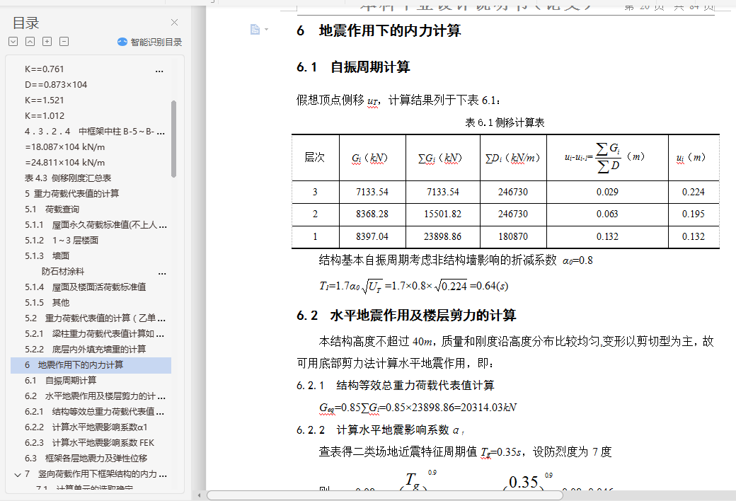Select outline entry =18.087×104 kN/m
Image resolution: width=736 pixels, height=501 pixels.
(x=65, y=147)
